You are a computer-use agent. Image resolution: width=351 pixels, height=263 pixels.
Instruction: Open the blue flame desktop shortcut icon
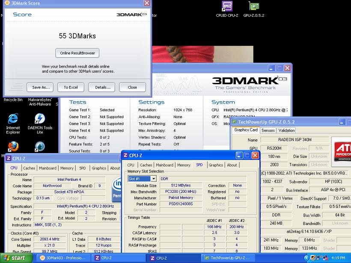click(x=40, y=147)
